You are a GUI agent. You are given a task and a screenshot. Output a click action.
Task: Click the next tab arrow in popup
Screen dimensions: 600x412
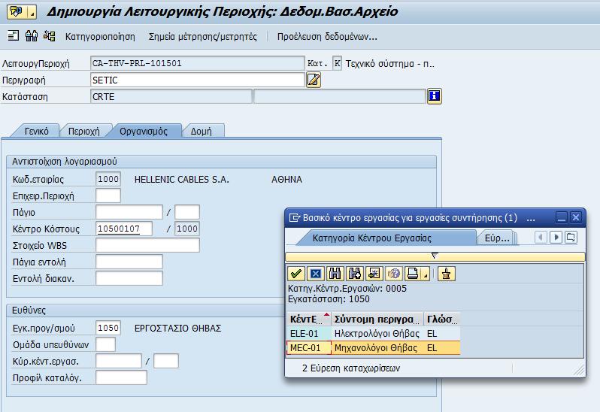coord(556,238)
